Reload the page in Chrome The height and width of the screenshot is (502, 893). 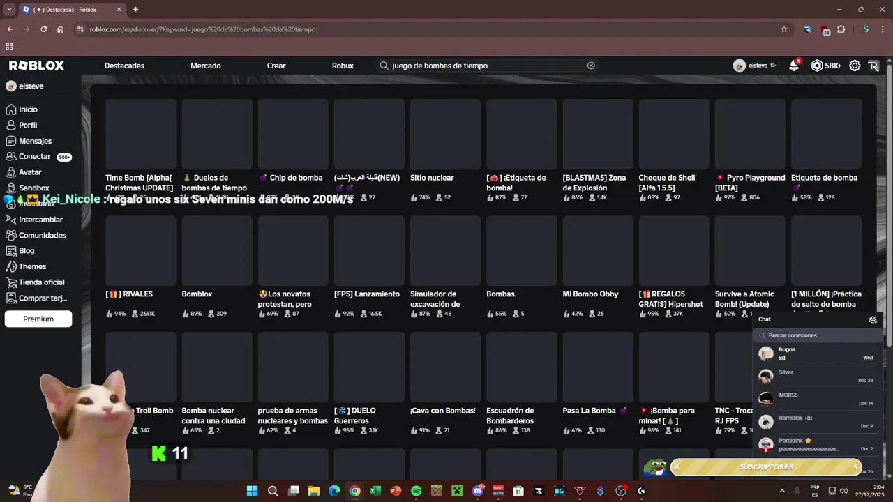click(x=43, y=29)
